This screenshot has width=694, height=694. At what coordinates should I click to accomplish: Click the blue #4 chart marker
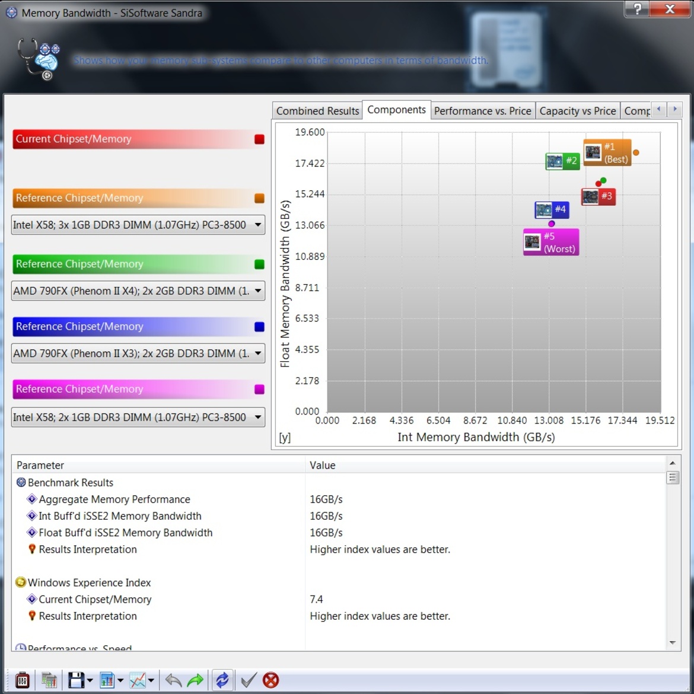(x=552, y=209)
